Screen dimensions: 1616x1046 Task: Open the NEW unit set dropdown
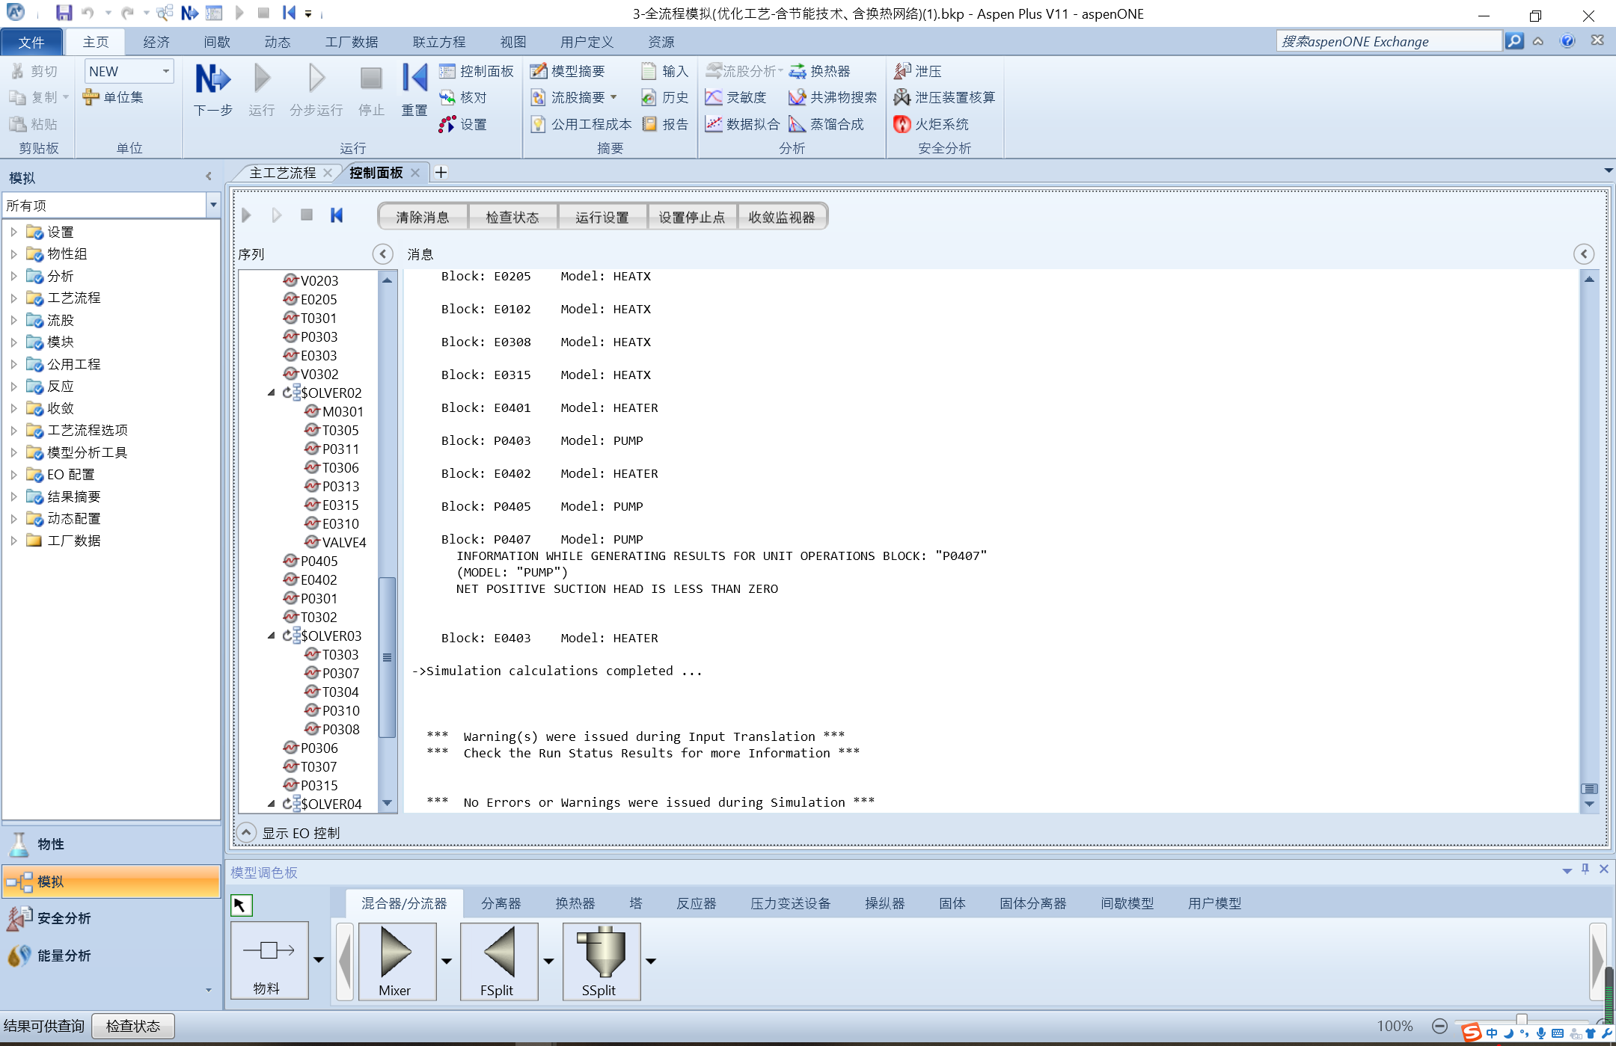coord(165,71)
